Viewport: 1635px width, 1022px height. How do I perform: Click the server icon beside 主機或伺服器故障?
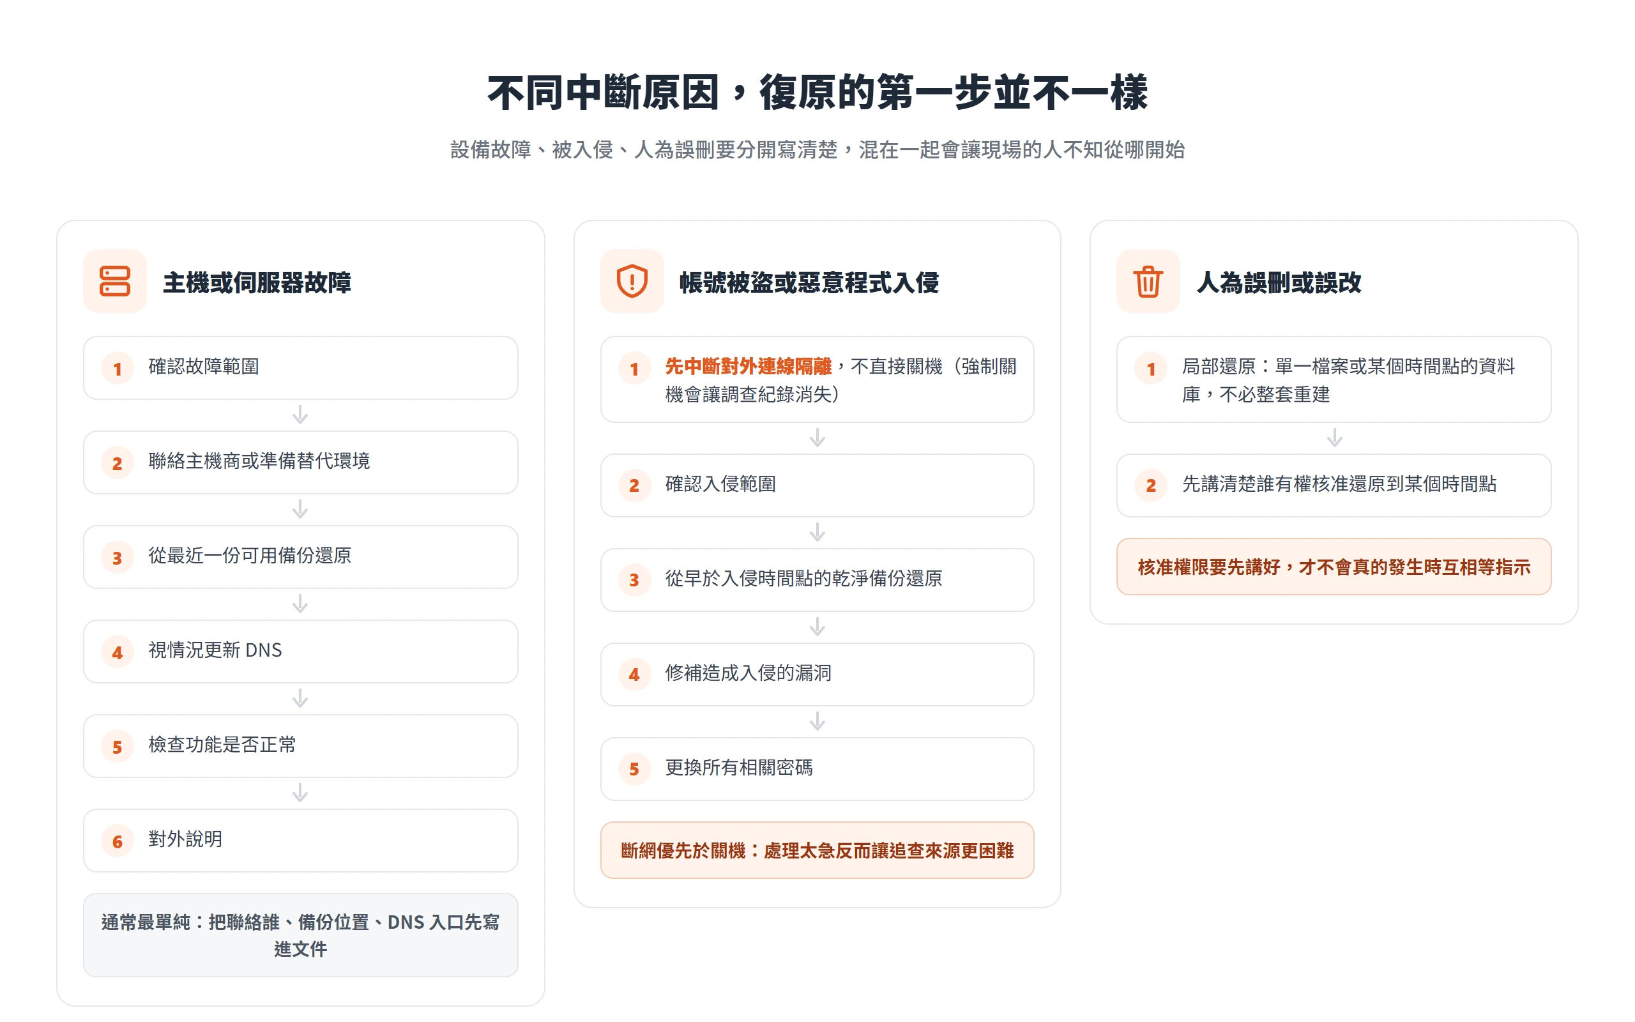point(115,281)
